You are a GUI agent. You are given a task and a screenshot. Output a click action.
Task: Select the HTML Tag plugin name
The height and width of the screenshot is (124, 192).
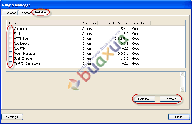tap(21, 39)
